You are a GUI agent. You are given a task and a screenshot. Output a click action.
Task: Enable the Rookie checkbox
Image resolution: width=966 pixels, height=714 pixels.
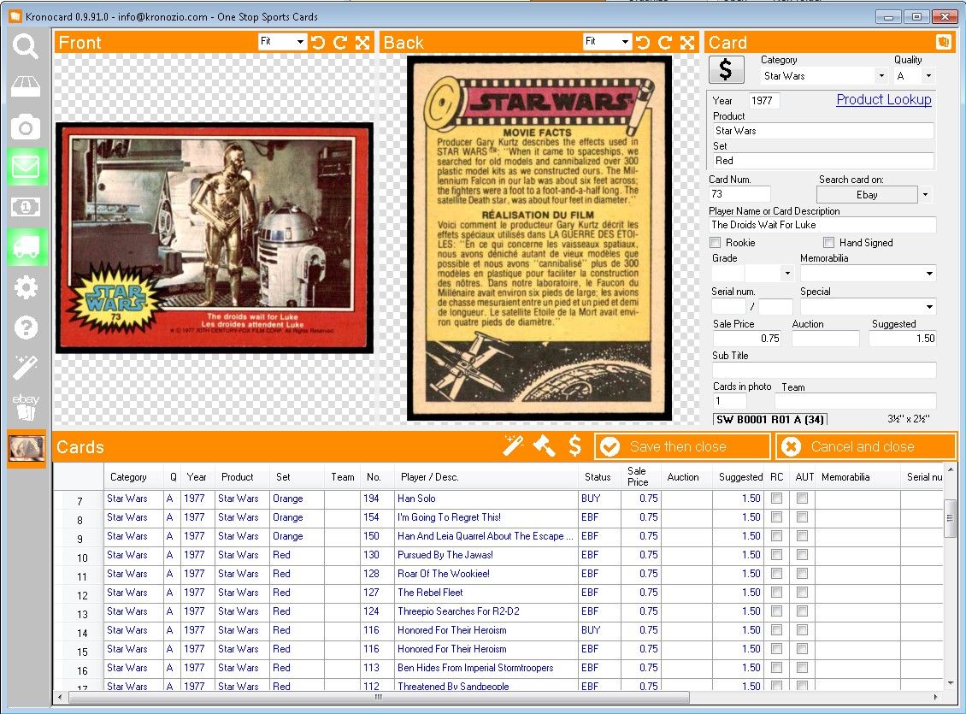716,243
